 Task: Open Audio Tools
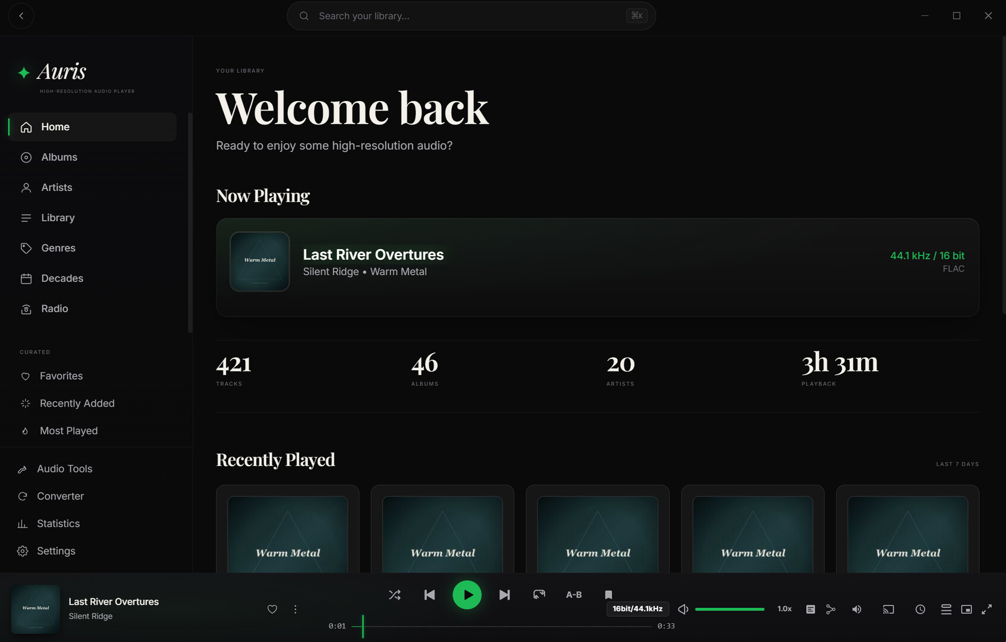coord(95,468)
